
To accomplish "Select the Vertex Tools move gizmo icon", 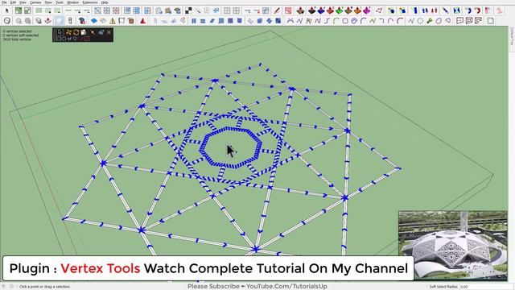I will pos(68,32).
